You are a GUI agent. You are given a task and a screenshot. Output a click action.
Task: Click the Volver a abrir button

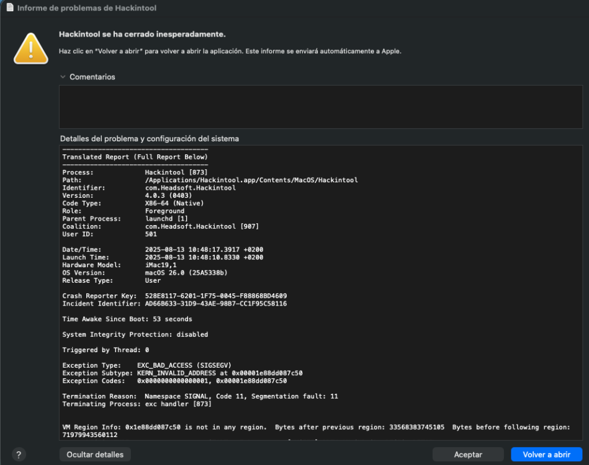click(x=547, y=454)
